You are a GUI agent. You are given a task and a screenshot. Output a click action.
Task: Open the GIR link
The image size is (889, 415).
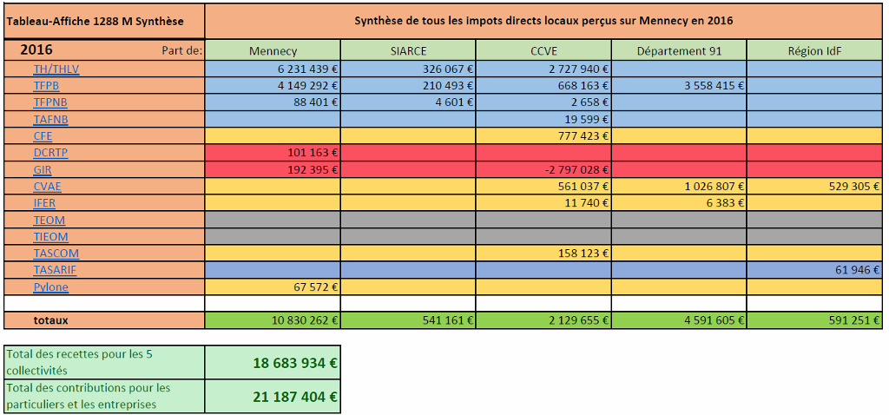[43, 169]
